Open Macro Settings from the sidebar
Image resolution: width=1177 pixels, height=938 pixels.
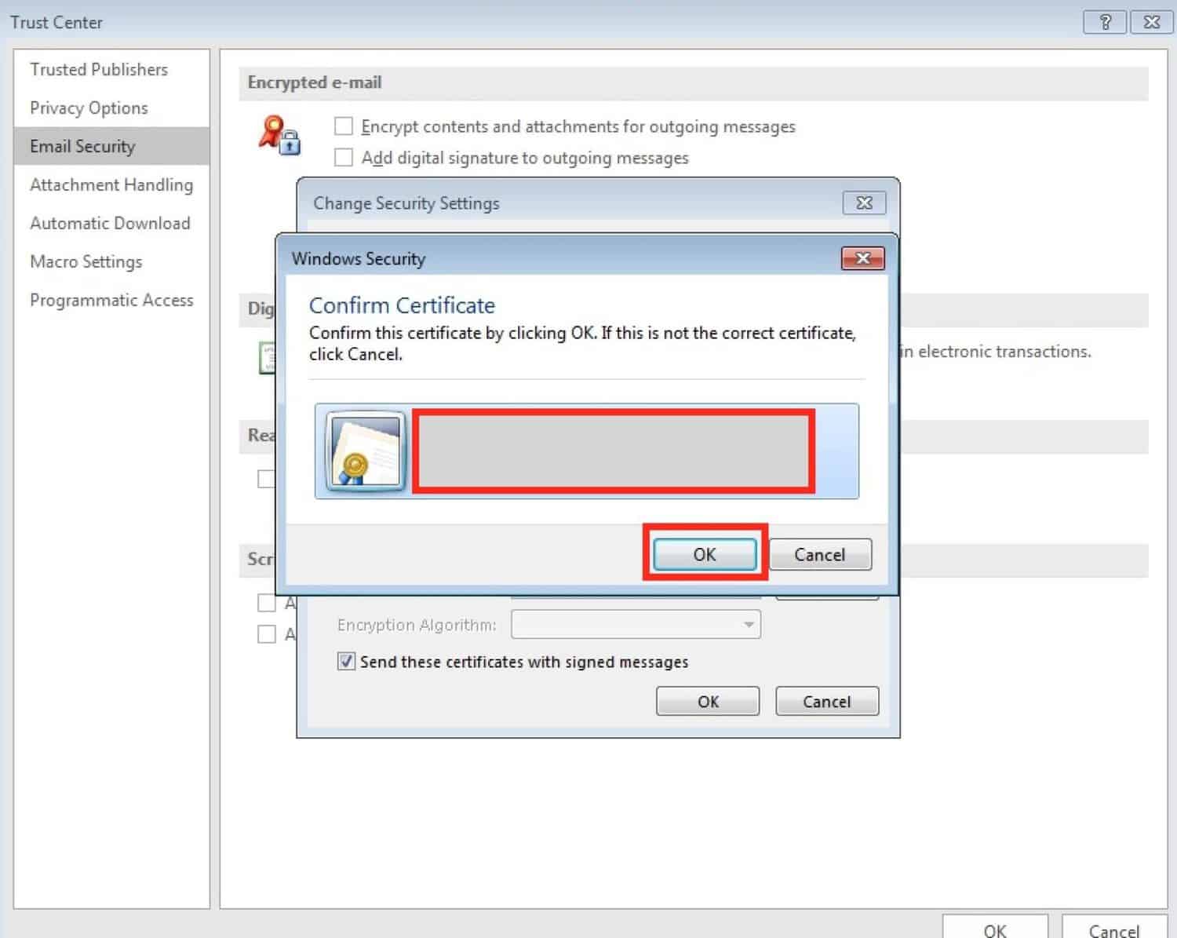pyautogui.click(x=86, y=261)
